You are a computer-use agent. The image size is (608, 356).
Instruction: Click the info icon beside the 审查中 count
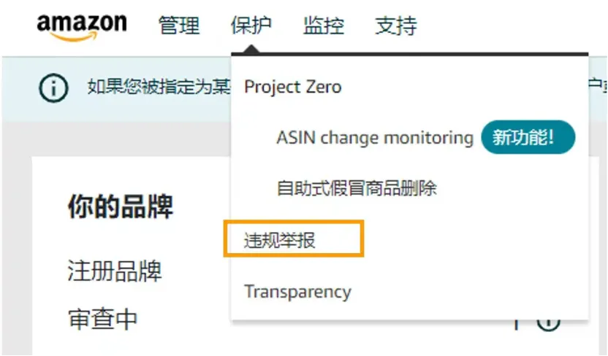[548, 322]
